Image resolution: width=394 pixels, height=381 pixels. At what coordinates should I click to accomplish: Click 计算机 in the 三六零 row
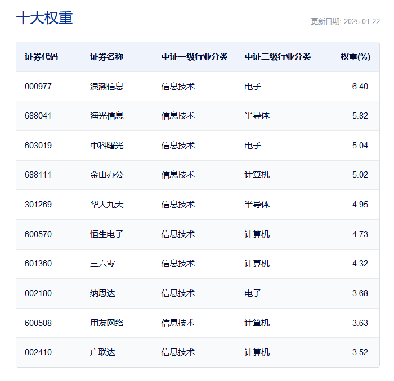(x=257, y=264)
